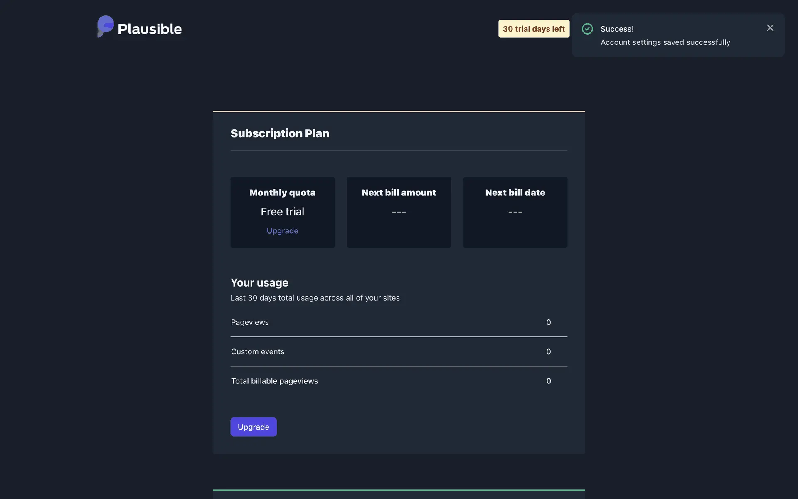Click the Your usage section heading
The width and height of the screenshot is (798, 499).
point(259,283)
